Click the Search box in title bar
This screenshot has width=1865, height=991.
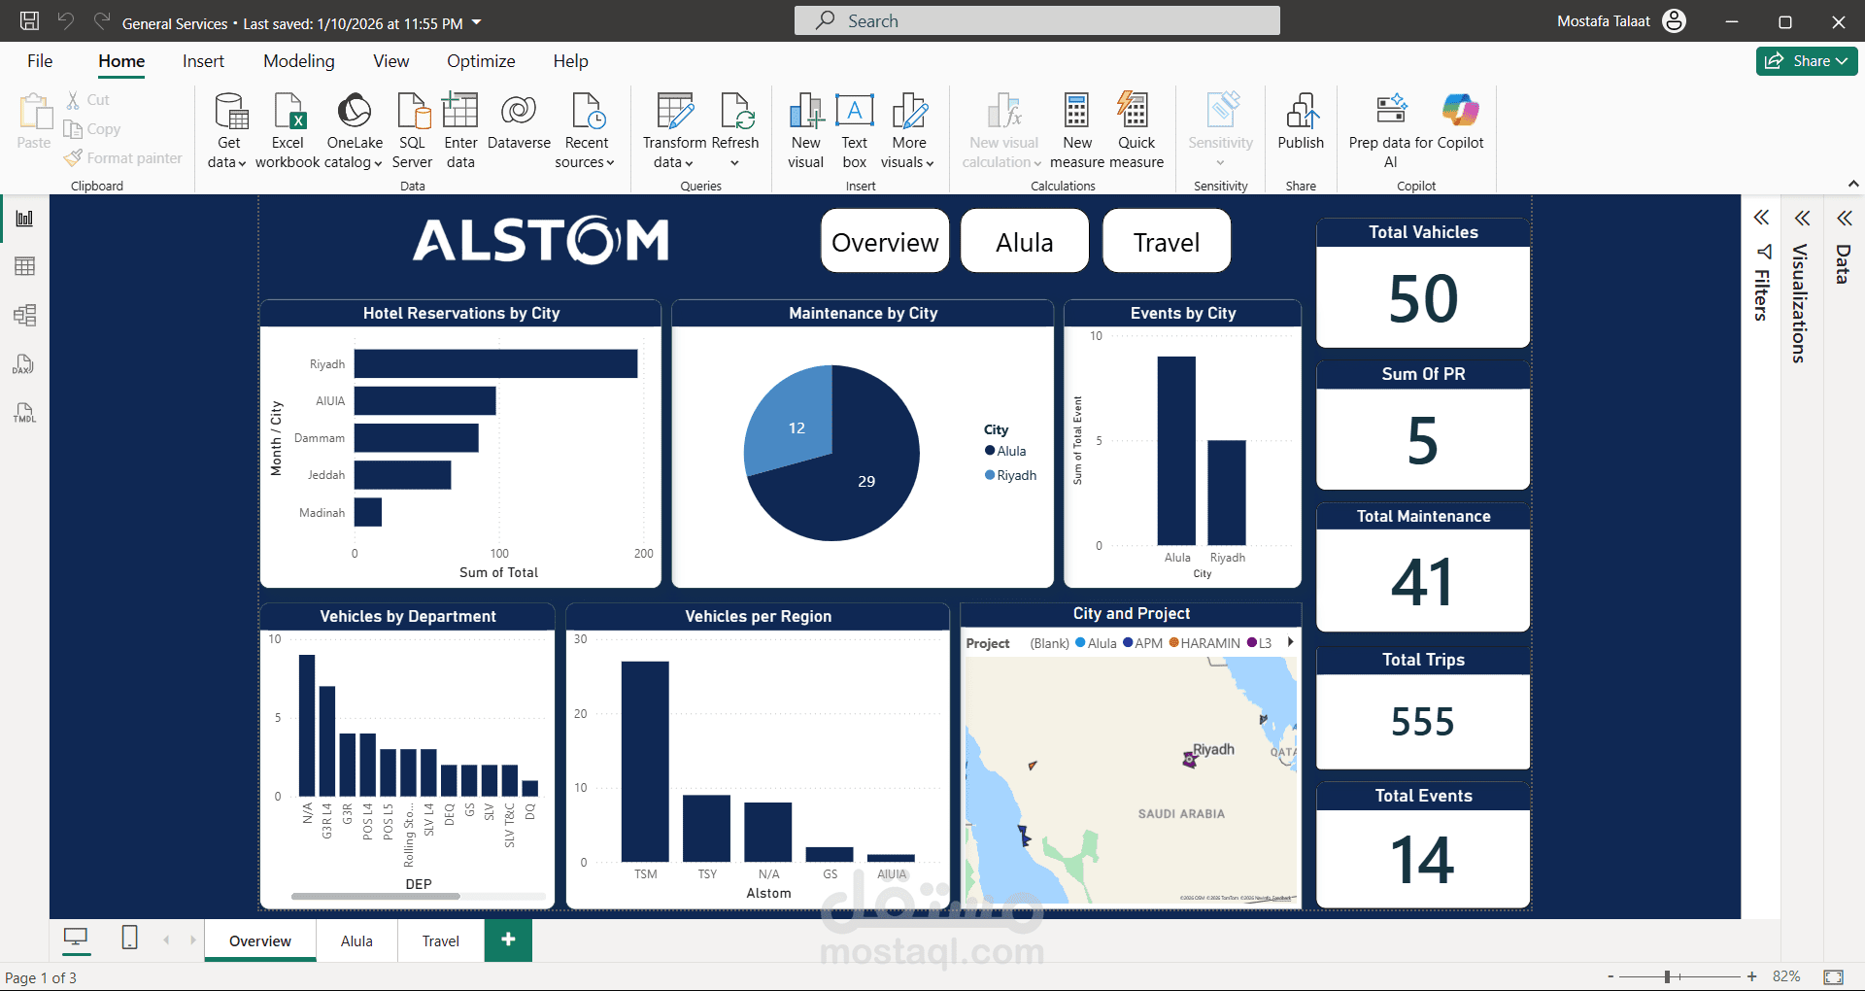point(1036,20)
